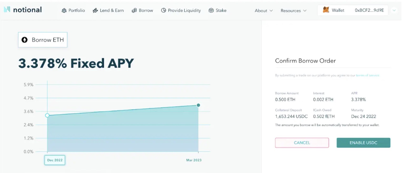The width and height of the screenshot is (402, 173).
Task: Click the MetaMask fox wallet icon
Action: [x=326, y=10]
